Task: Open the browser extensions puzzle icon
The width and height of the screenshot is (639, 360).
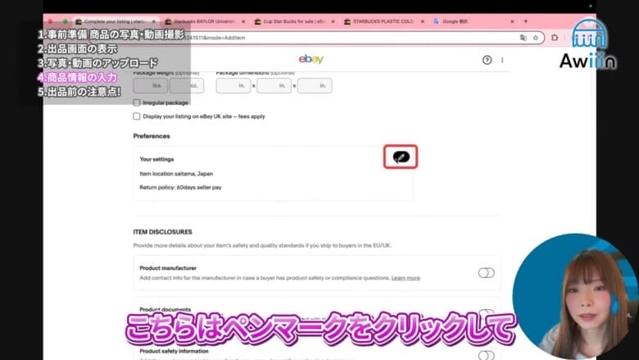Action: pyautogui.click(x=555, y=38)
